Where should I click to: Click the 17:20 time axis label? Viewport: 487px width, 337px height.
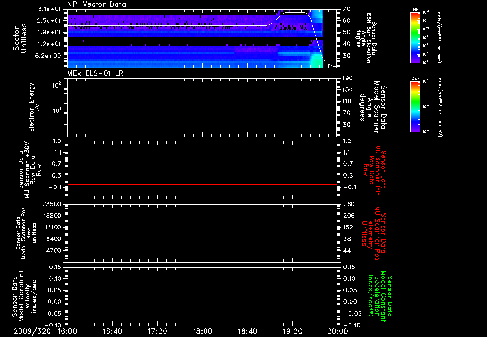pos(157,331)
